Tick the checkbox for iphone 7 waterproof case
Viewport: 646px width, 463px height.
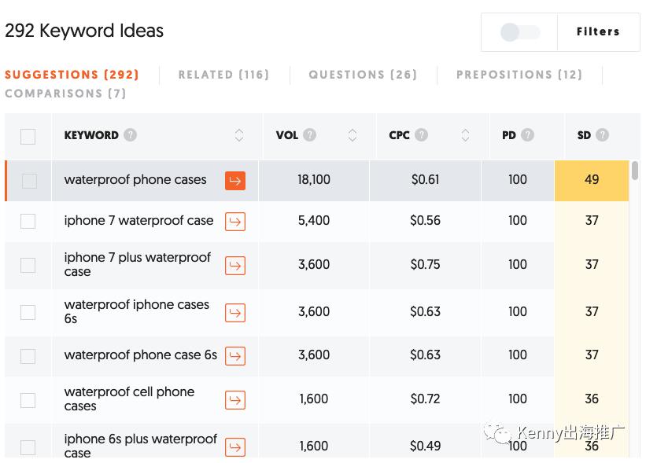click(28, 222)
